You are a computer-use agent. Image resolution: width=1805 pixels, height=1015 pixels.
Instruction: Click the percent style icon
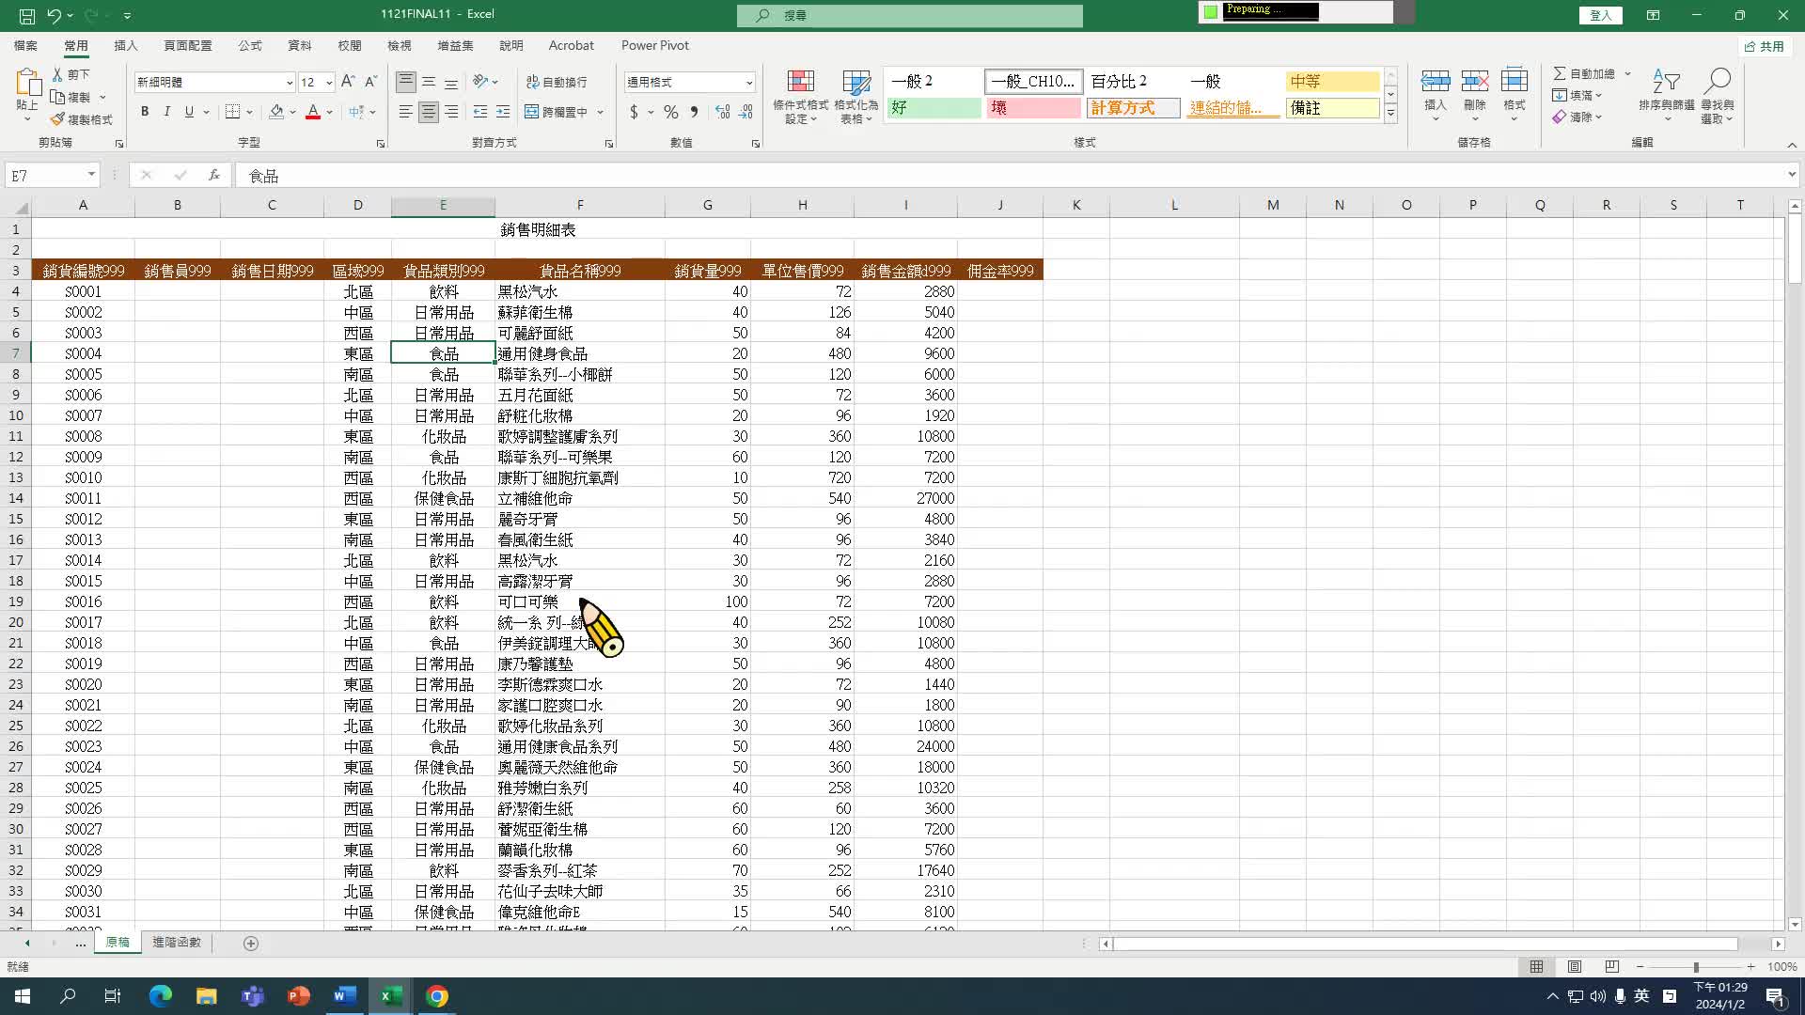[x=671, y=112]
